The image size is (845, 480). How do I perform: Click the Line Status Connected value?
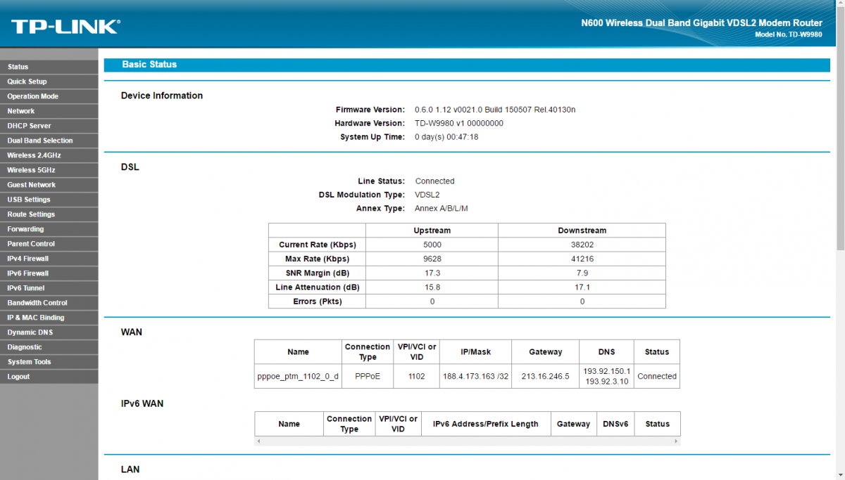point(434,181)
